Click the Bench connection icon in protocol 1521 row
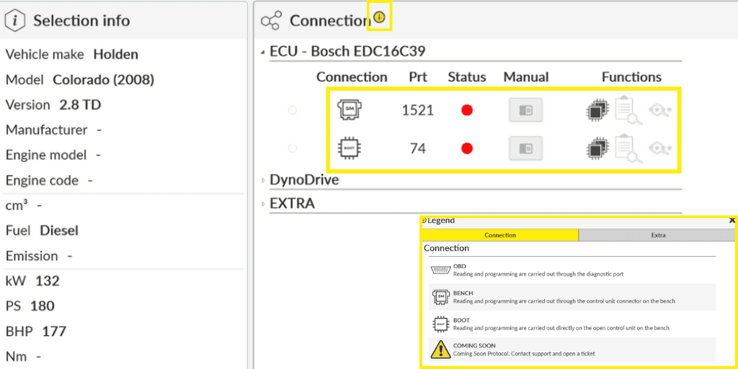738x369 pixels. click(350, 109)
